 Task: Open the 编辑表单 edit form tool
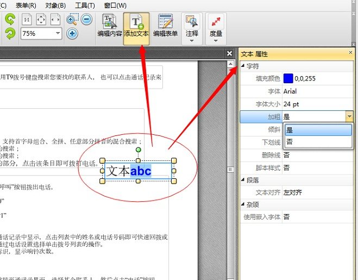point(165,26)
